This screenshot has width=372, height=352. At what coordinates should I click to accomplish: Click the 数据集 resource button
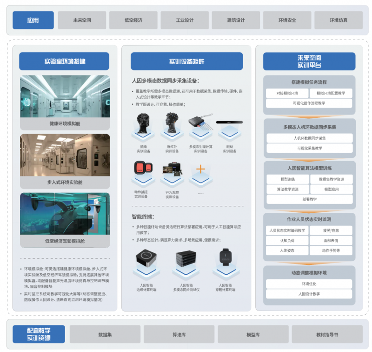pos(105,334)
